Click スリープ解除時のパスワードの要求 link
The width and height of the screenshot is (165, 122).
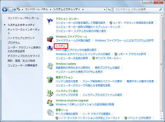102,81
